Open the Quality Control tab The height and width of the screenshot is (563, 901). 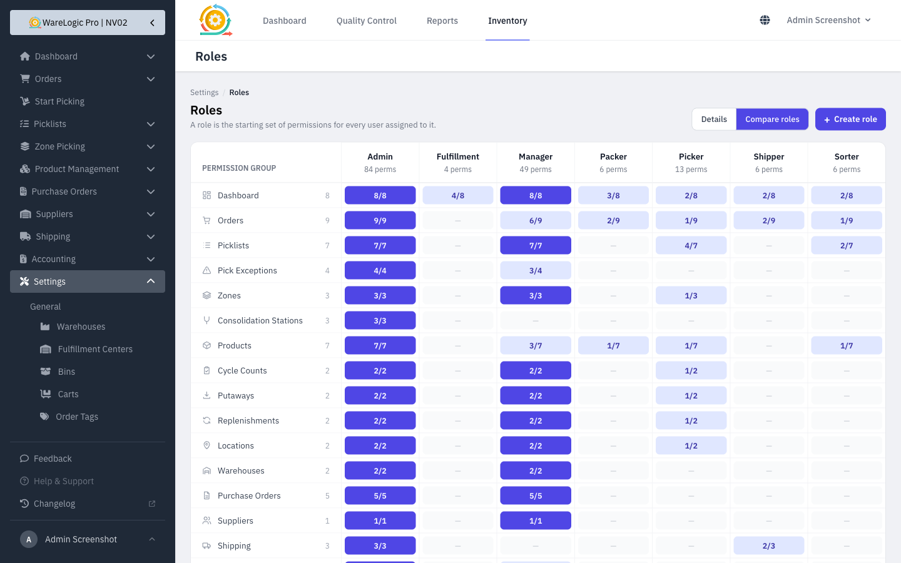pyautogui.click(x=367, y=21)
